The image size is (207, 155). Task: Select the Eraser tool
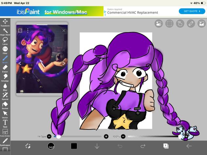5,69
